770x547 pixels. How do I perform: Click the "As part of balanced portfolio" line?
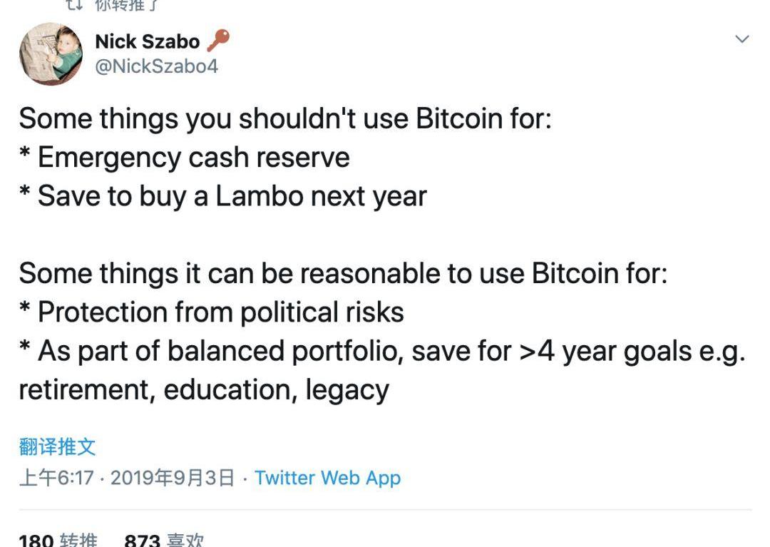point(381,351)
